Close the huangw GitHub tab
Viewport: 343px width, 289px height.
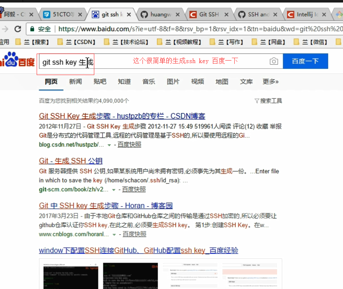[x=177, y=14]
